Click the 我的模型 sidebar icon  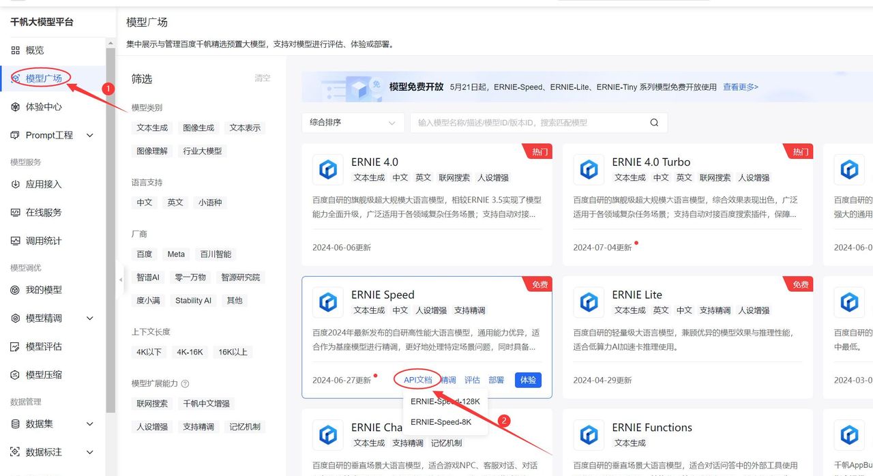15,290
